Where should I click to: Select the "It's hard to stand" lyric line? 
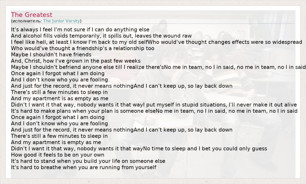[x=88, y=161]
